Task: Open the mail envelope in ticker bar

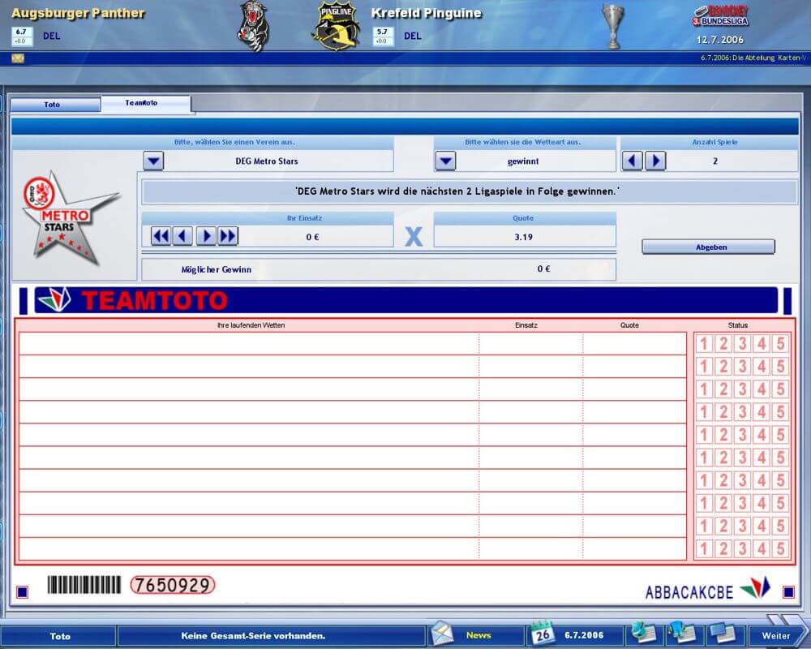Action: pos(18,58)
